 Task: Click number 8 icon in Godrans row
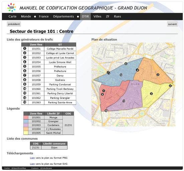coord(25,80)
